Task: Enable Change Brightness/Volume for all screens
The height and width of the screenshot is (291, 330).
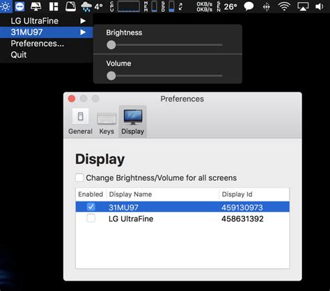Action: pos(79,178)
